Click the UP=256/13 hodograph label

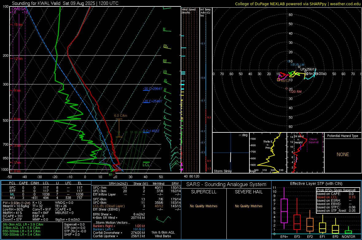[308, 69]
